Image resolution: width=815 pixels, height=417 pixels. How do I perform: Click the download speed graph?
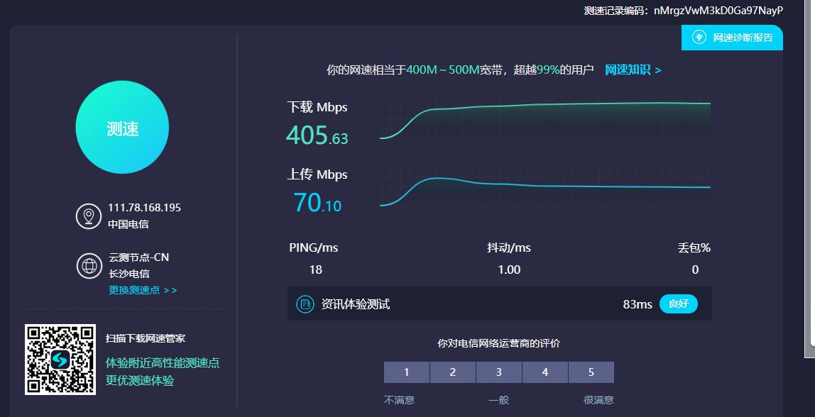click(545, 118)
